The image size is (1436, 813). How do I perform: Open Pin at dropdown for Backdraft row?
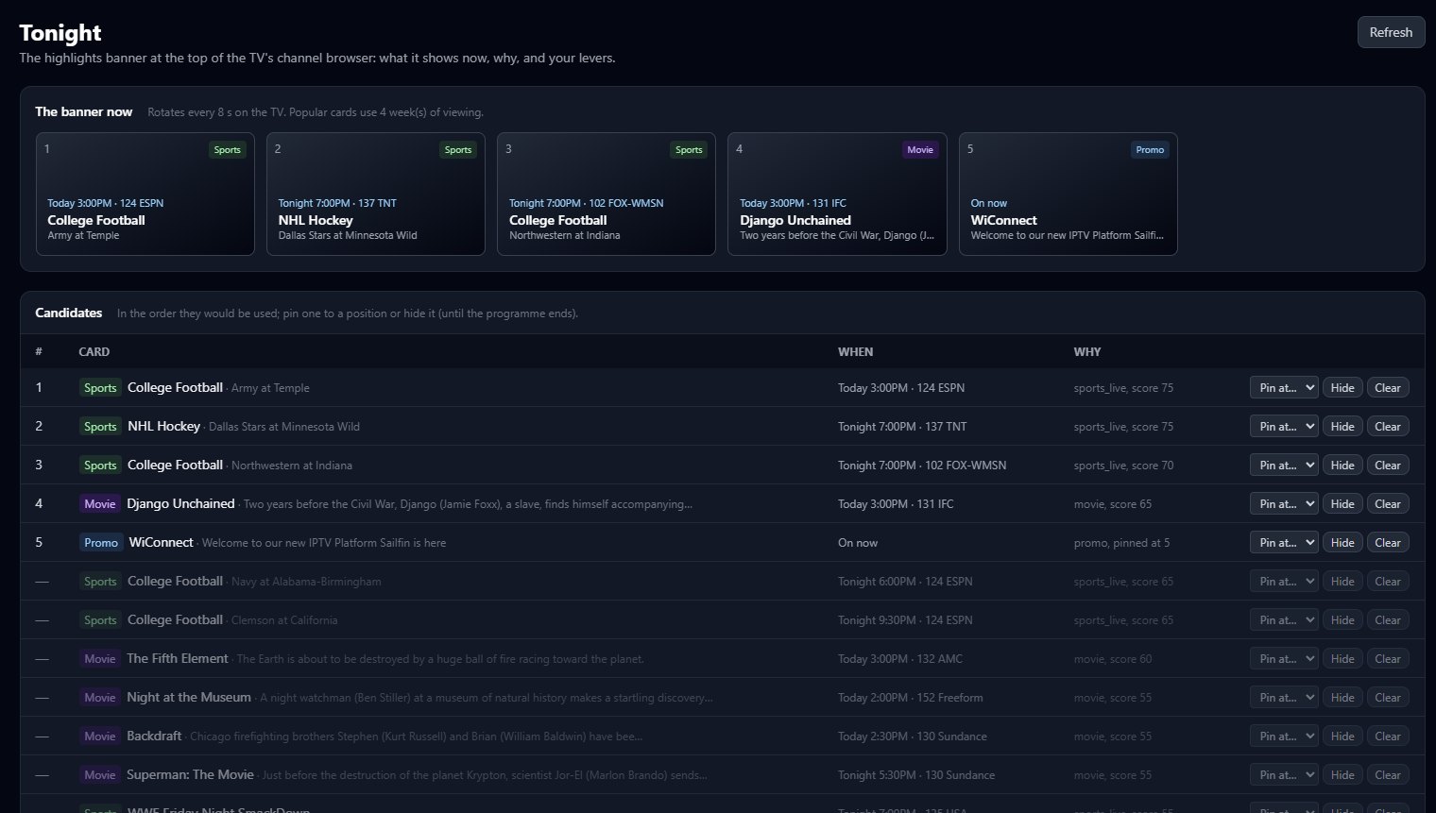pyautogui.click(x=1284, y=737)
